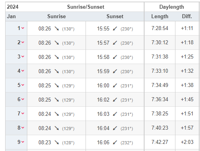Expand the January 3 row chevron

23,57
